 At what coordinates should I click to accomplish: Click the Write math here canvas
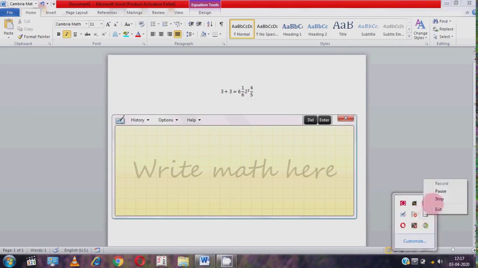click(235, 171)
